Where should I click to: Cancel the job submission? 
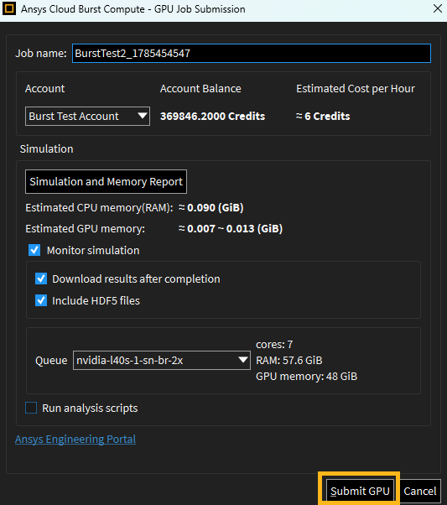point(420,491)
